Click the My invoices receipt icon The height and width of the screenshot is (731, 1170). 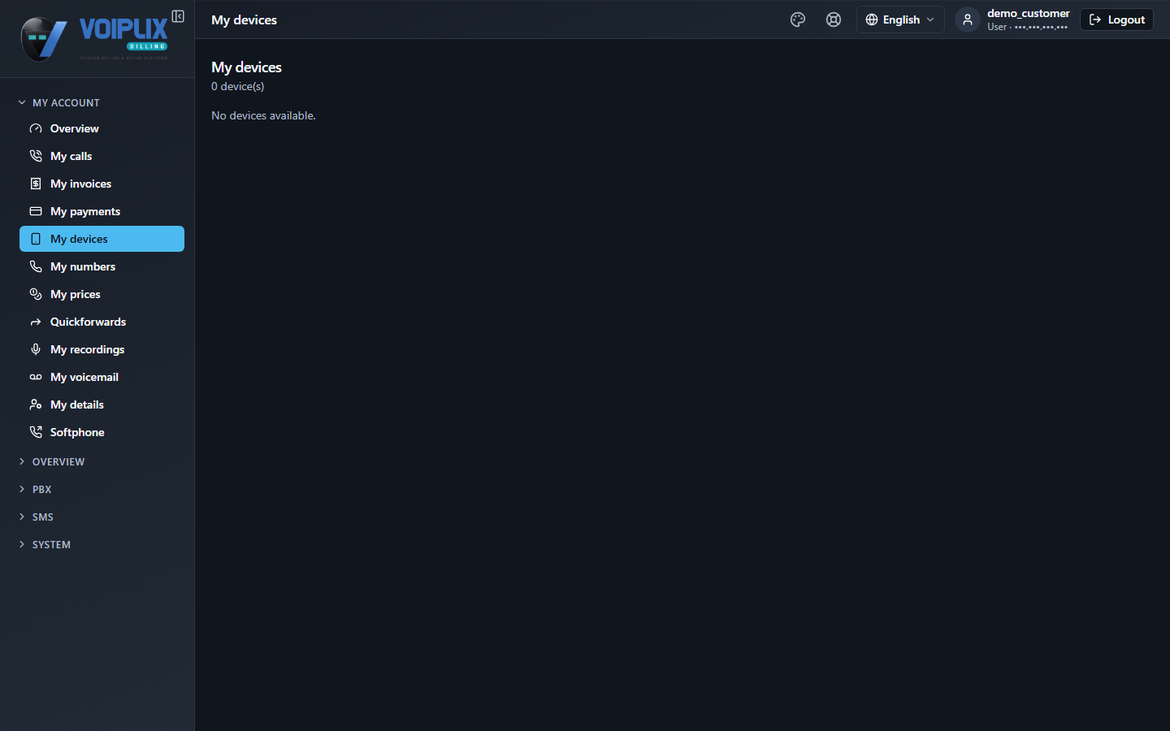36,184
